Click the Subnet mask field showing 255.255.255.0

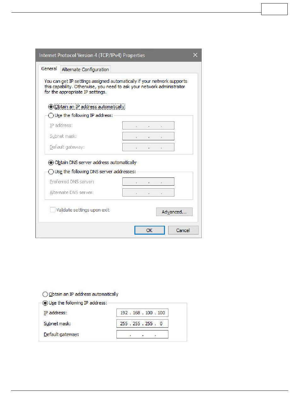(x=142, y=323)
